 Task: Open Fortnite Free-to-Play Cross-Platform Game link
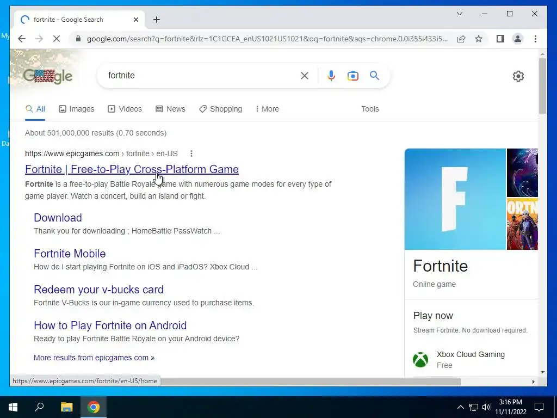pyautogui.click(x=132, y=169)
